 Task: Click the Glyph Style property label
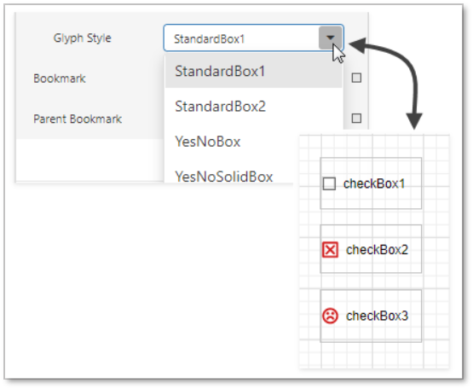click(83, 38)
